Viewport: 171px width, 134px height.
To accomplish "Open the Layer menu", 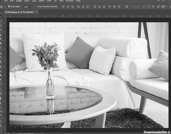I will [x=27, y=1].
